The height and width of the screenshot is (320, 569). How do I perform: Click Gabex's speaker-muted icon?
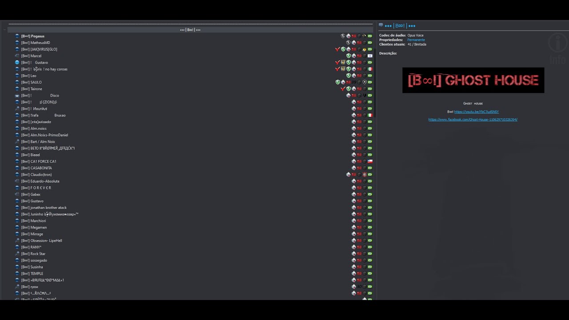click(17, 194)
